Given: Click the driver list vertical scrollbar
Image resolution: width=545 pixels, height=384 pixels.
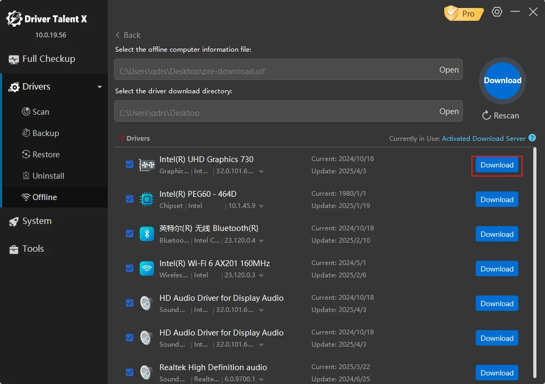Looking at the screenshot, I should point(534,262).
